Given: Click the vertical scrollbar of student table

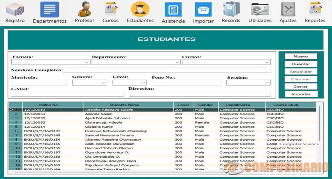Looking at the screenshot, I should (319, 124).
